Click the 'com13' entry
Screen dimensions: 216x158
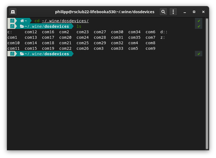[31, 38]
